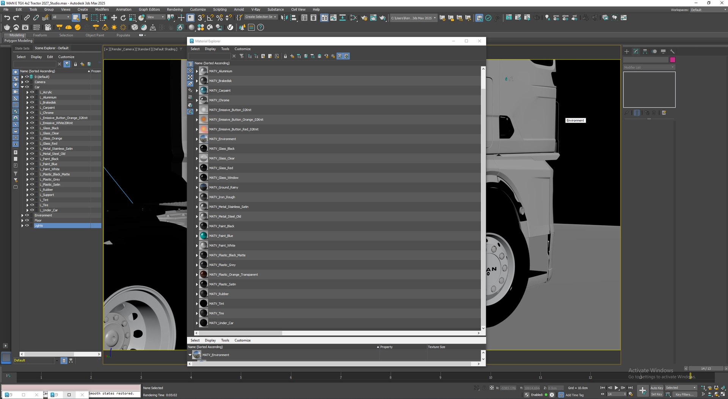Open the Modifier List dropdown
The width and height of the screenshot is (728, 399).
(649, 68)
